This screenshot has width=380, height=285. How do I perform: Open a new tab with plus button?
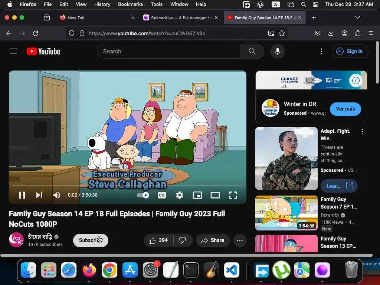314,18
